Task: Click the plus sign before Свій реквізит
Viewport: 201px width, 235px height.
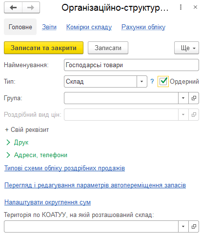Action: coord(7,130)
